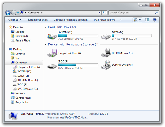
Task: Open recent pages dropdown beside navigation arrows
Action: (18, 13)
